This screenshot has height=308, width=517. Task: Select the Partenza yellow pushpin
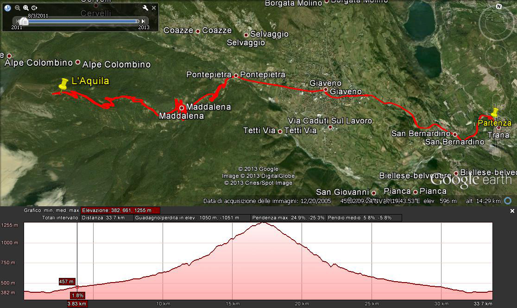[495, 112]
